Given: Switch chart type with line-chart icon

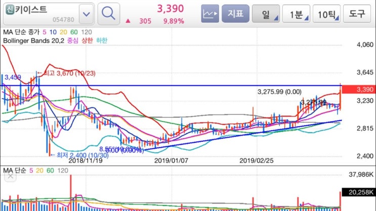Looking at the screenshot, I should (x=210, y=14).
